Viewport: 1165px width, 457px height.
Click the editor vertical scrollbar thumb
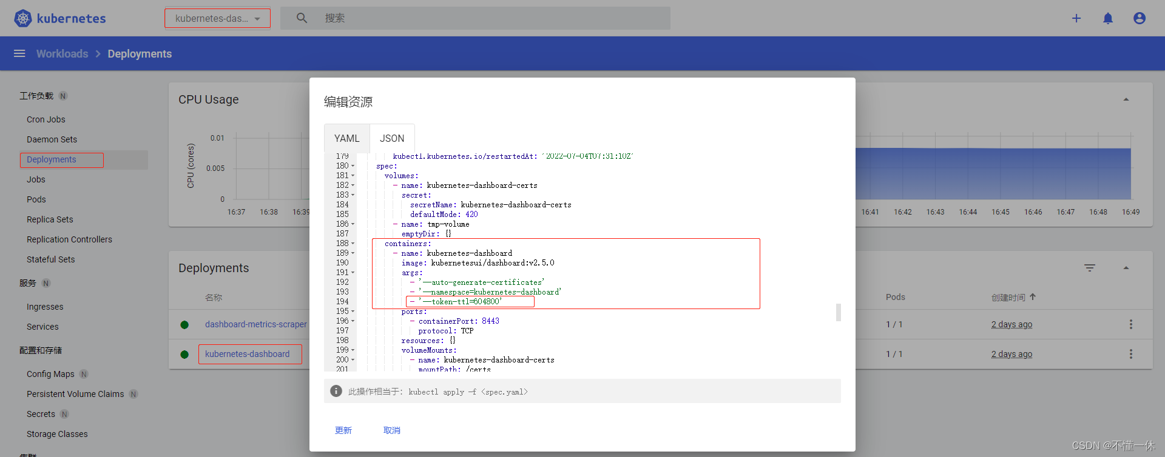(839, 312)
